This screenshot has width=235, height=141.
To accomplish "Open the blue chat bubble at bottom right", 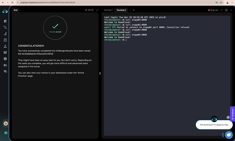I will coord(229,135).
